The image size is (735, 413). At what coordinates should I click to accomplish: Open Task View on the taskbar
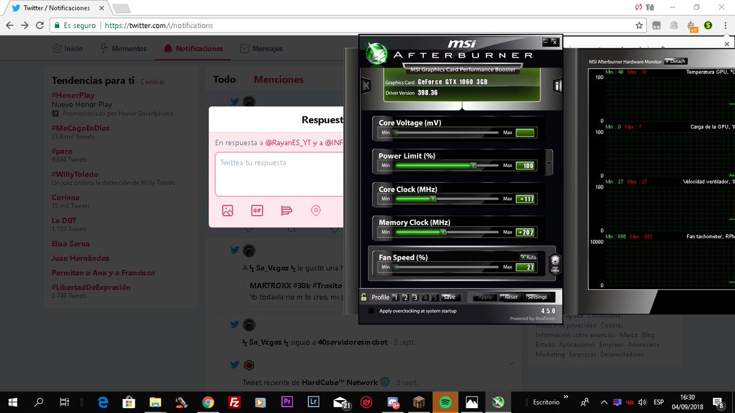[x=64, y=402]
